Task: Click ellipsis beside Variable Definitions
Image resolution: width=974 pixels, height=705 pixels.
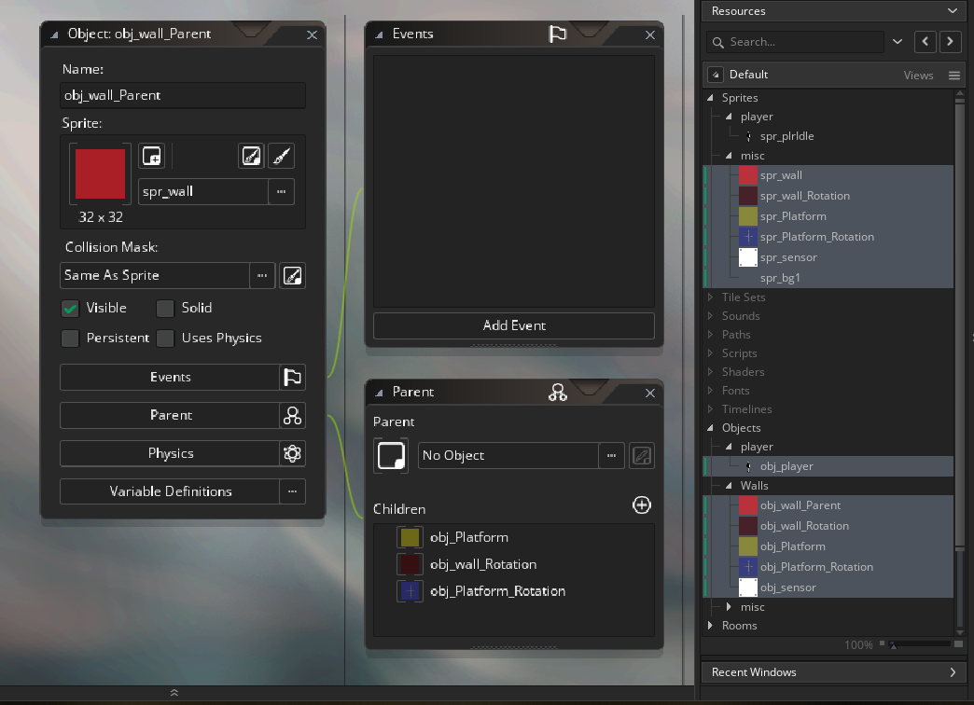Action: (292, 491)
